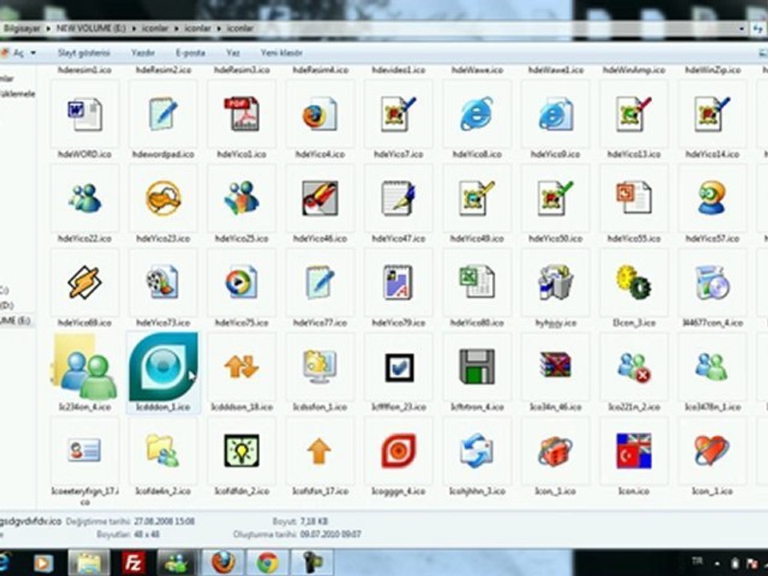Select the PowerPoint document icon hdeYico55.ico
The image size is (768, 576).
click(x=634, y=198)
